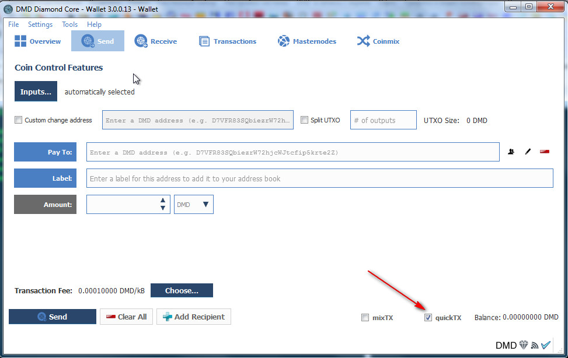Click the window resize grip corner
The height and width of the screenshot is (358, 568).
pos(560,350)
